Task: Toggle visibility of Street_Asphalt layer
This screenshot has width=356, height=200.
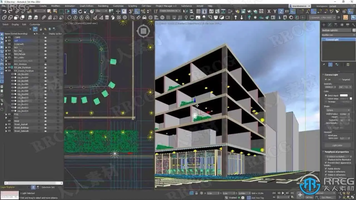Action: (x=9, y=124)
